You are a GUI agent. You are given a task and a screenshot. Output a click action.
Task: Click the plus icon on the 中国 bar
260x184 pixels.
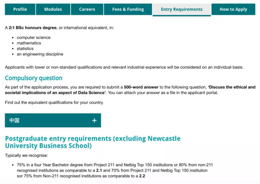coord(95,121)
